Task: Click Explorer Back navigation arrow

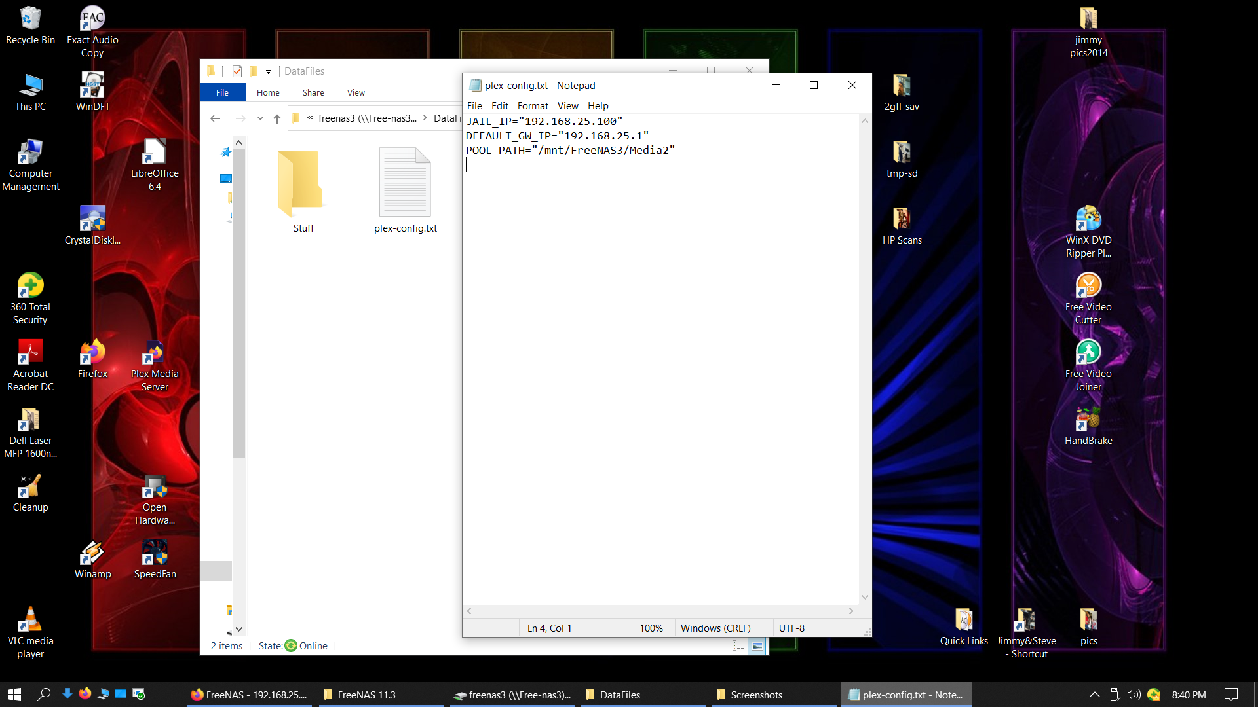Action: click(x=215, y=118)
